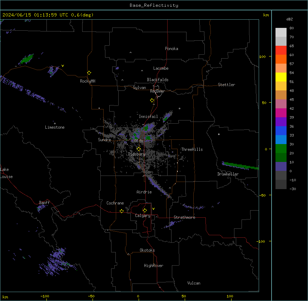Pick the blue 33-36 dBZ legend swatch
Viewport: 308px width, 301px height.
tap(281, 130)
